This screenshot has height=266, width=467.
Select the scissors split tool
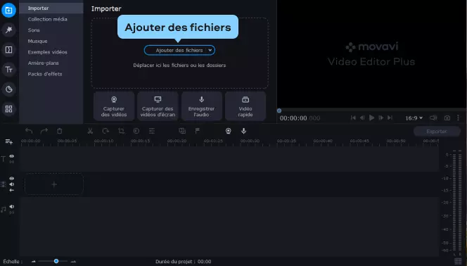pos(90,131)
